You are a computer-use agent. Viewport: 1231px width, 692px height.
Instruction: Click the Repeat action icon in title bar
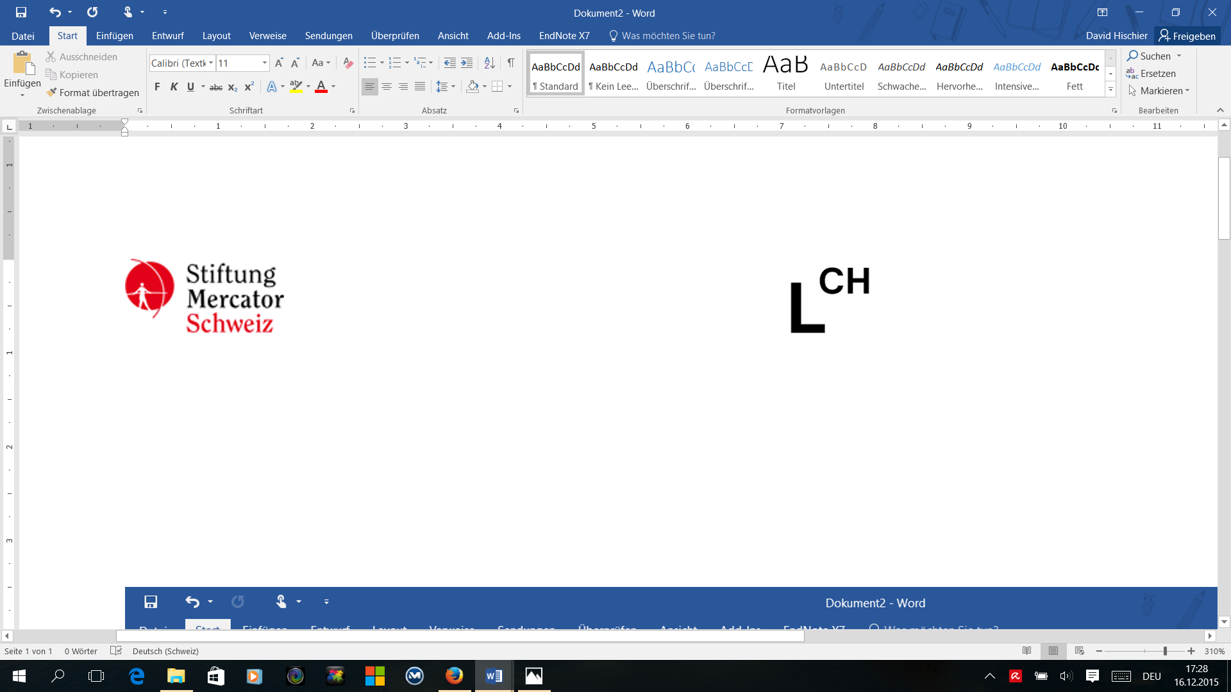[x=92, y=12]
